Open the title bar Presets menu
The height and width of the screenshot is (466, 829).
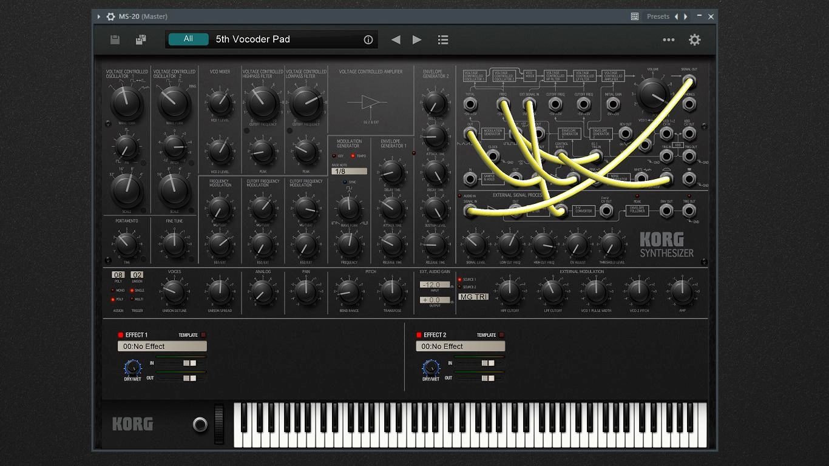658,16
